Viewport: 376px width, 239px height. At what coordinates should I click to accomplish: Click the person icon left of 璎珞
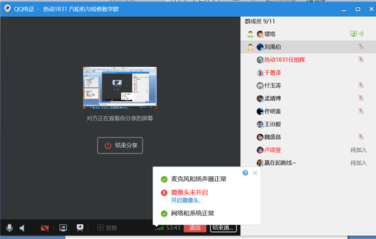coord(250,34)
